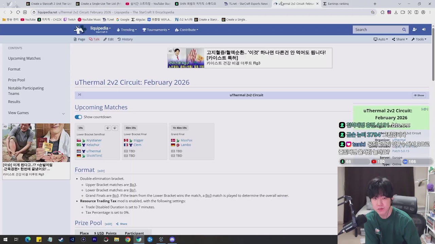Viewport: 435px width, 244px height.
Task: Open the History page tab
Action: pos(125,39)
